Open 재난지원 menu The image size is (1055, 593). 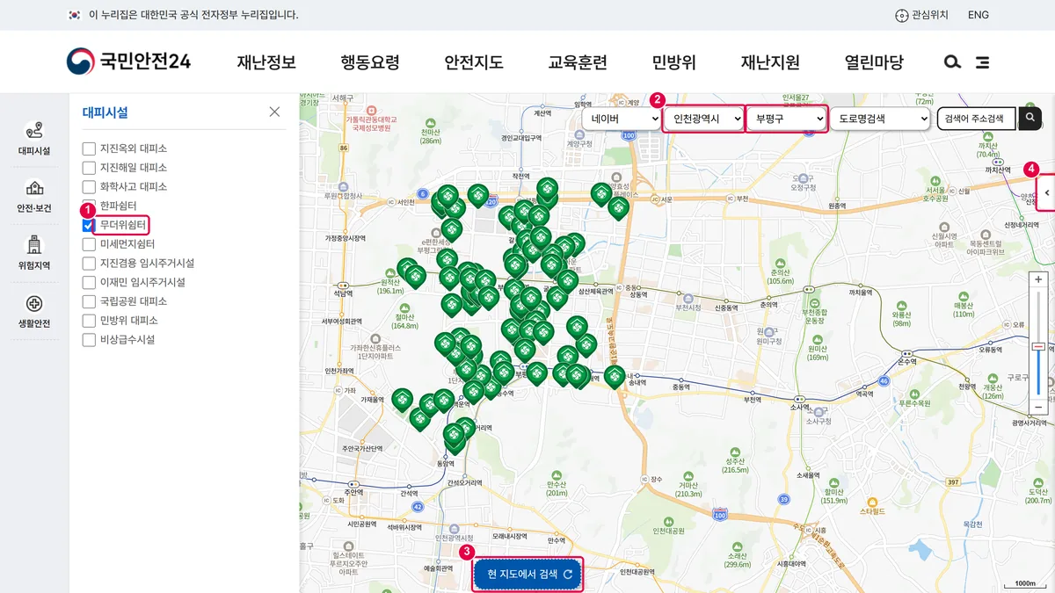tap(770, 62)
